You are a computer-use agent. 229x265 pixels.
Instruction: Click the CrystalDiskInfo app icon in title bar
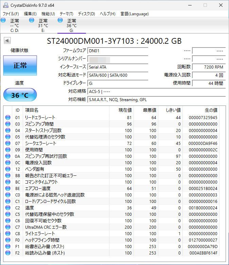[x=5, y=5]
